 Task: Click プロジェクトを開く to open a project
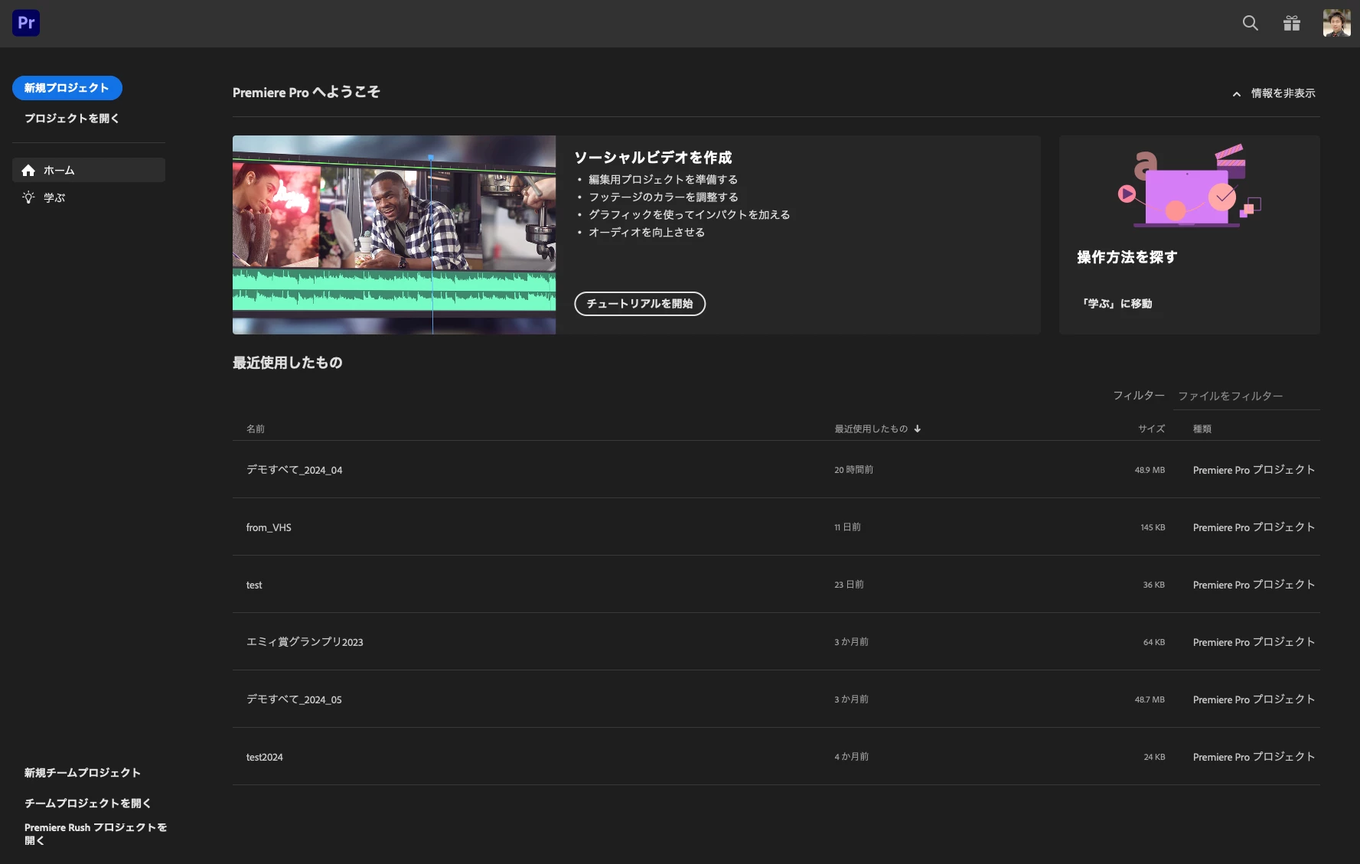tap(72, 119)
